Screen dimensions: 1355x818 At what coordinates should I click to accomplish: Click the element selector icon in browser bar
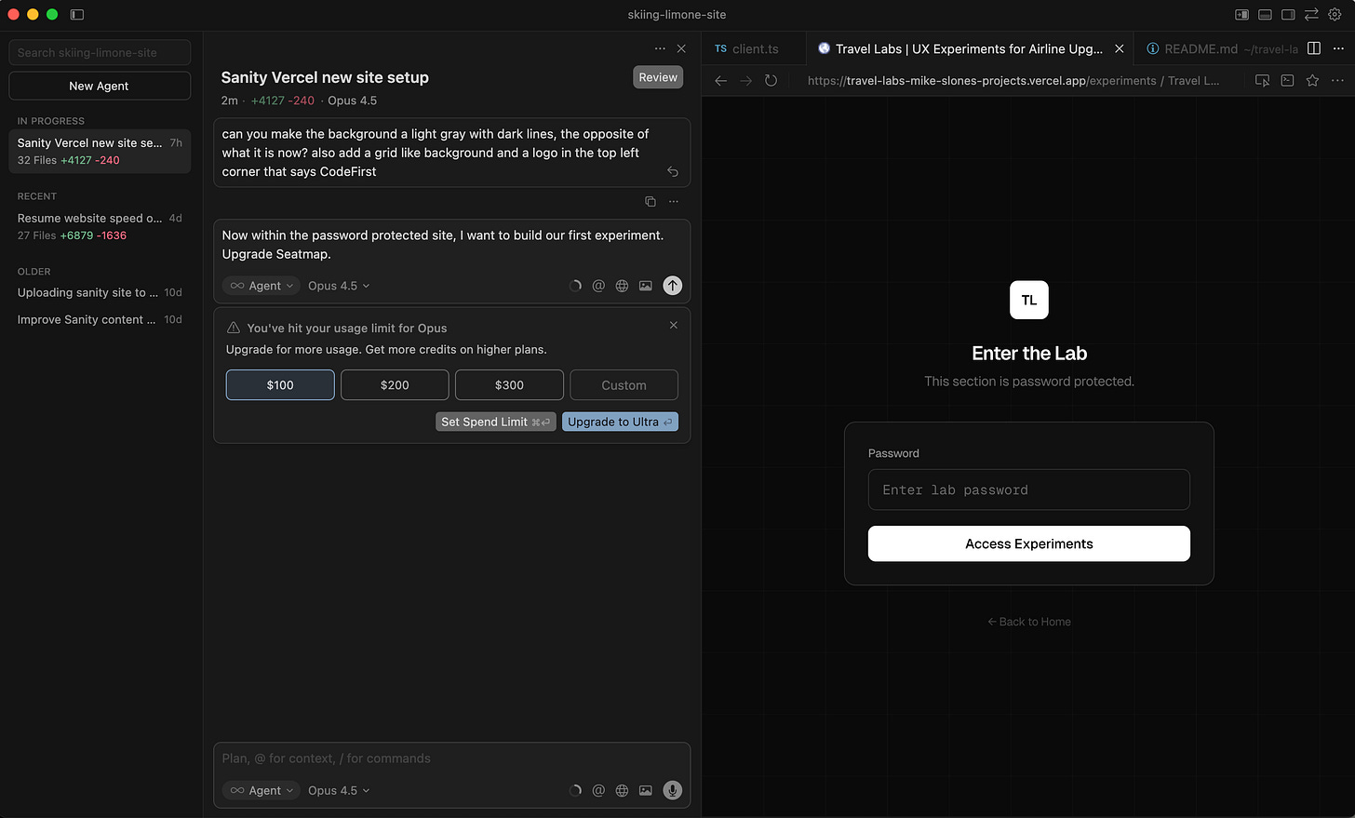pos(1262,81)
